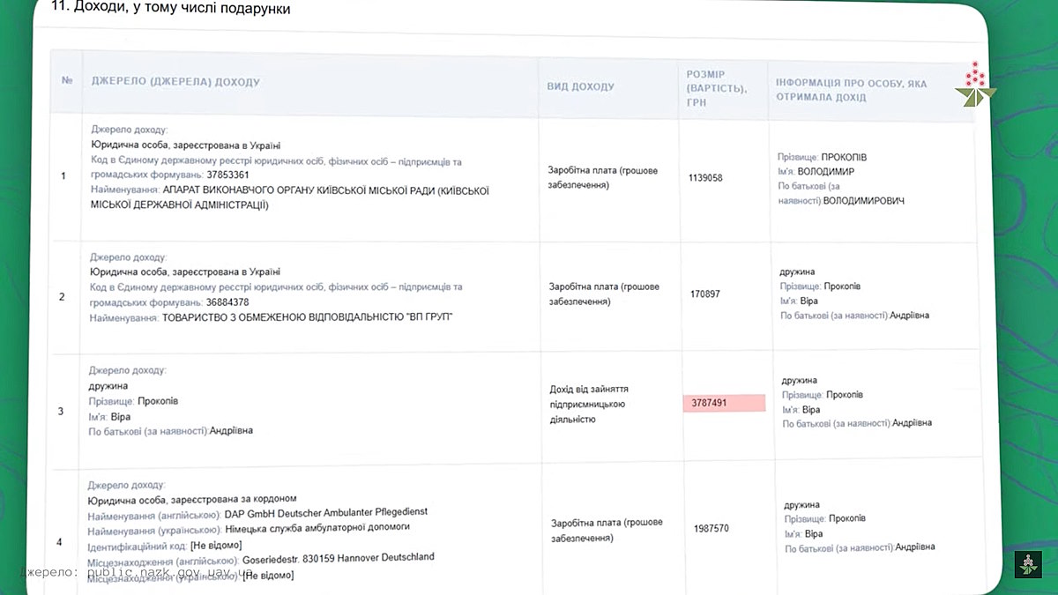Click the red berry logo icon

(974, 86)
